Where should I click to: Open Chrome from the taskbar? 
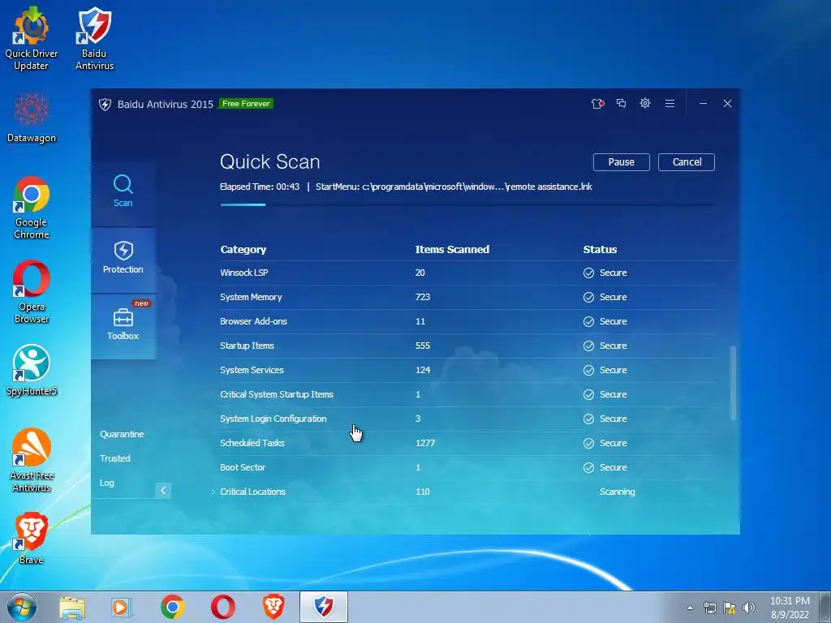tap(173, 607)
